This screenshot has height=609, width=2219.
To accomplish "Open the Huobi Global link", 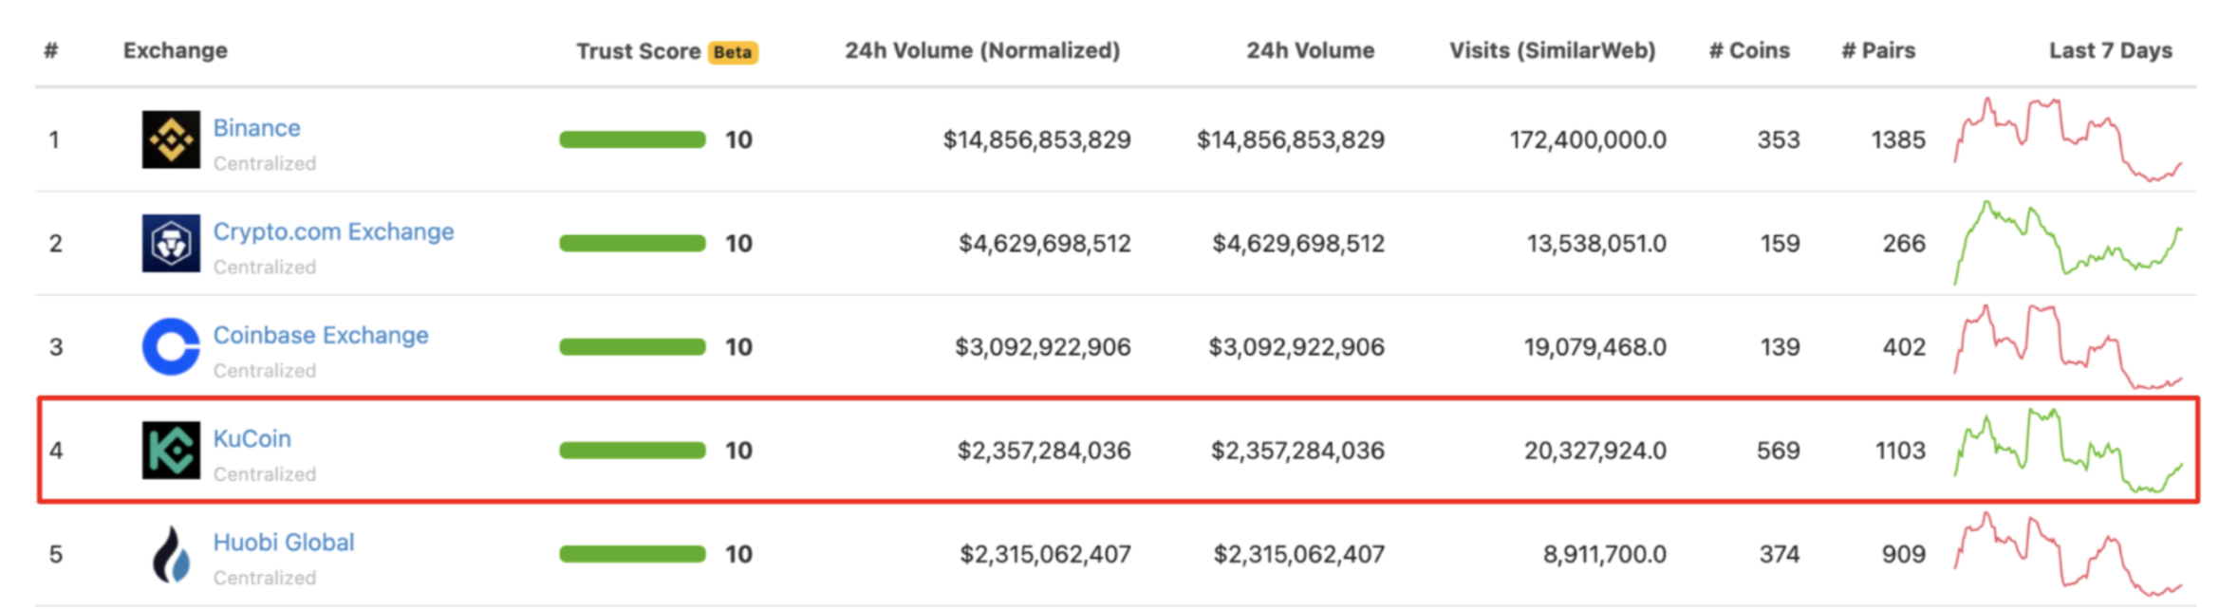I will (x=284, y=542).
